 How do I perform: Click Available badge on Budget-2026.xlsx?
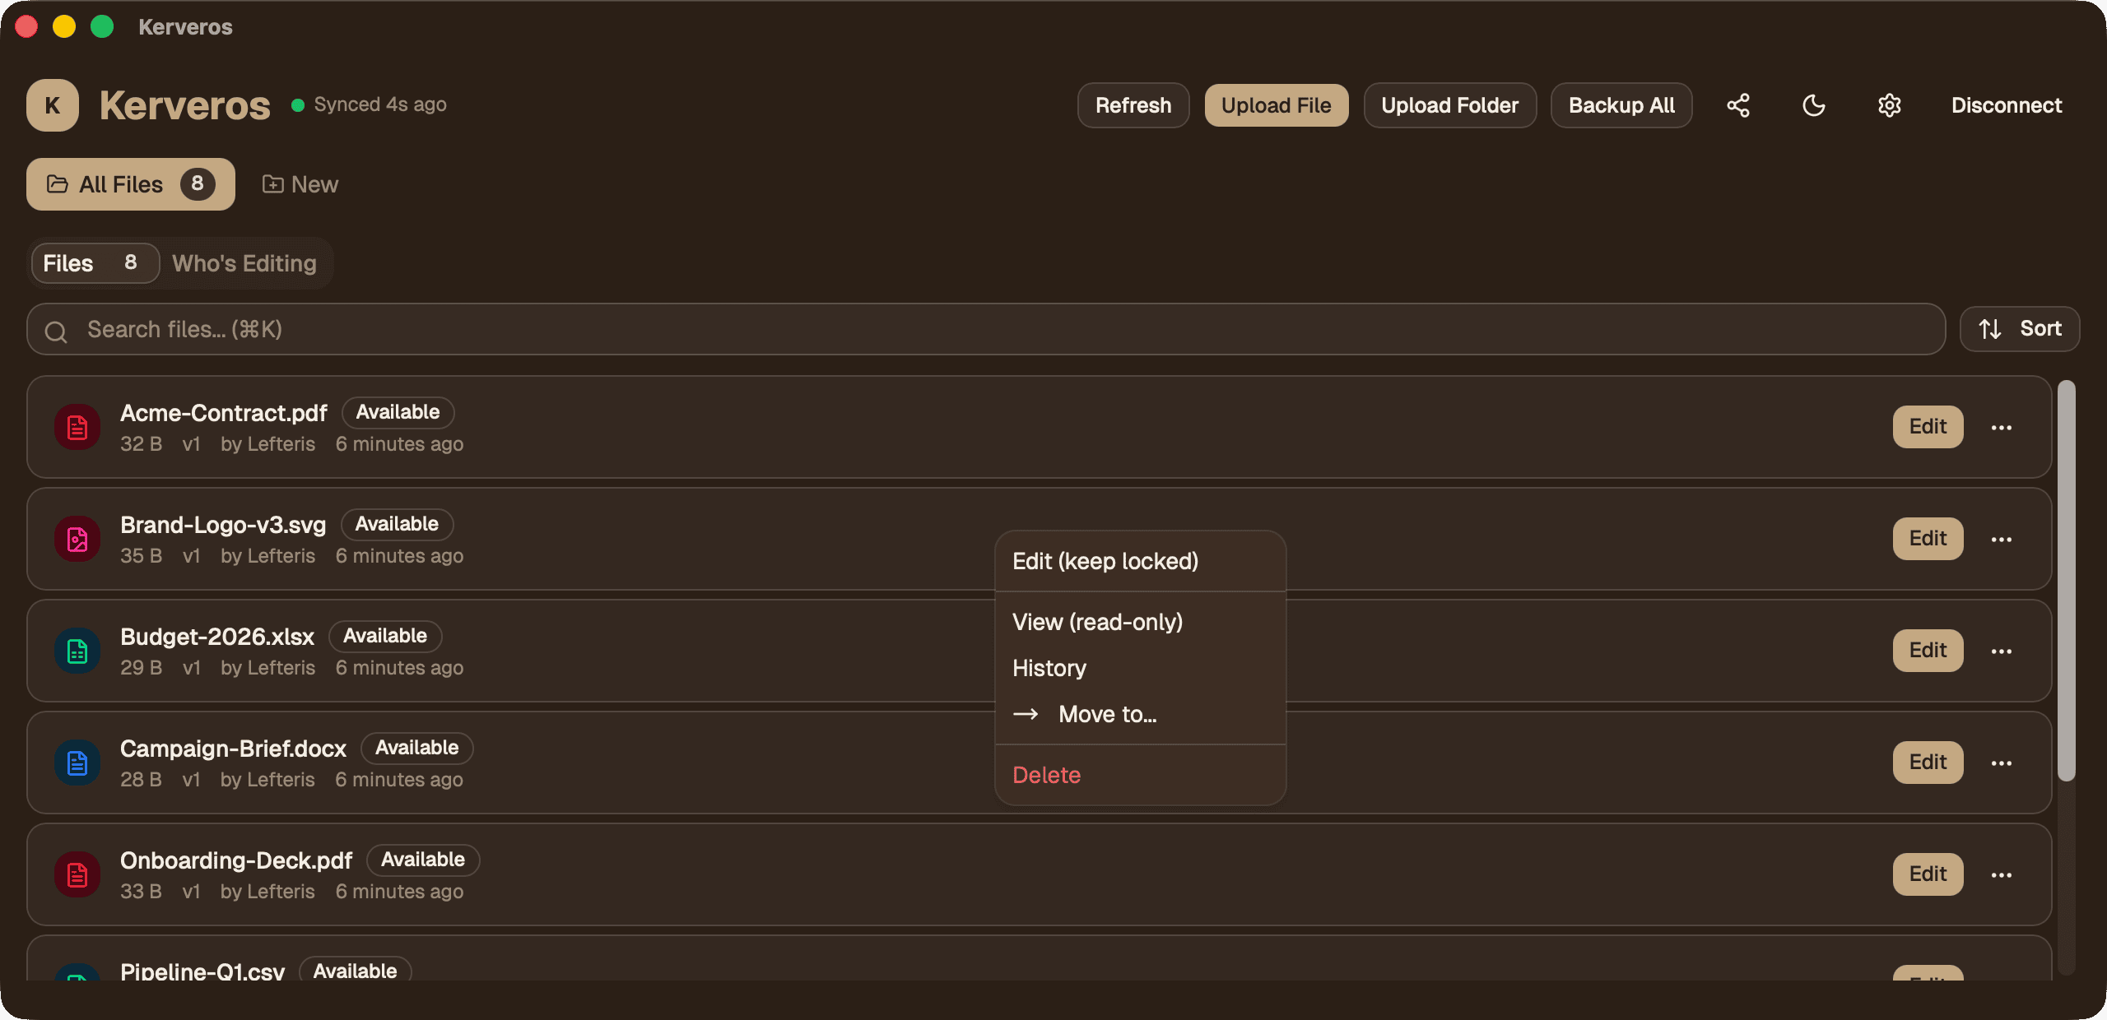pyautogui.click(x=385, y=636)
